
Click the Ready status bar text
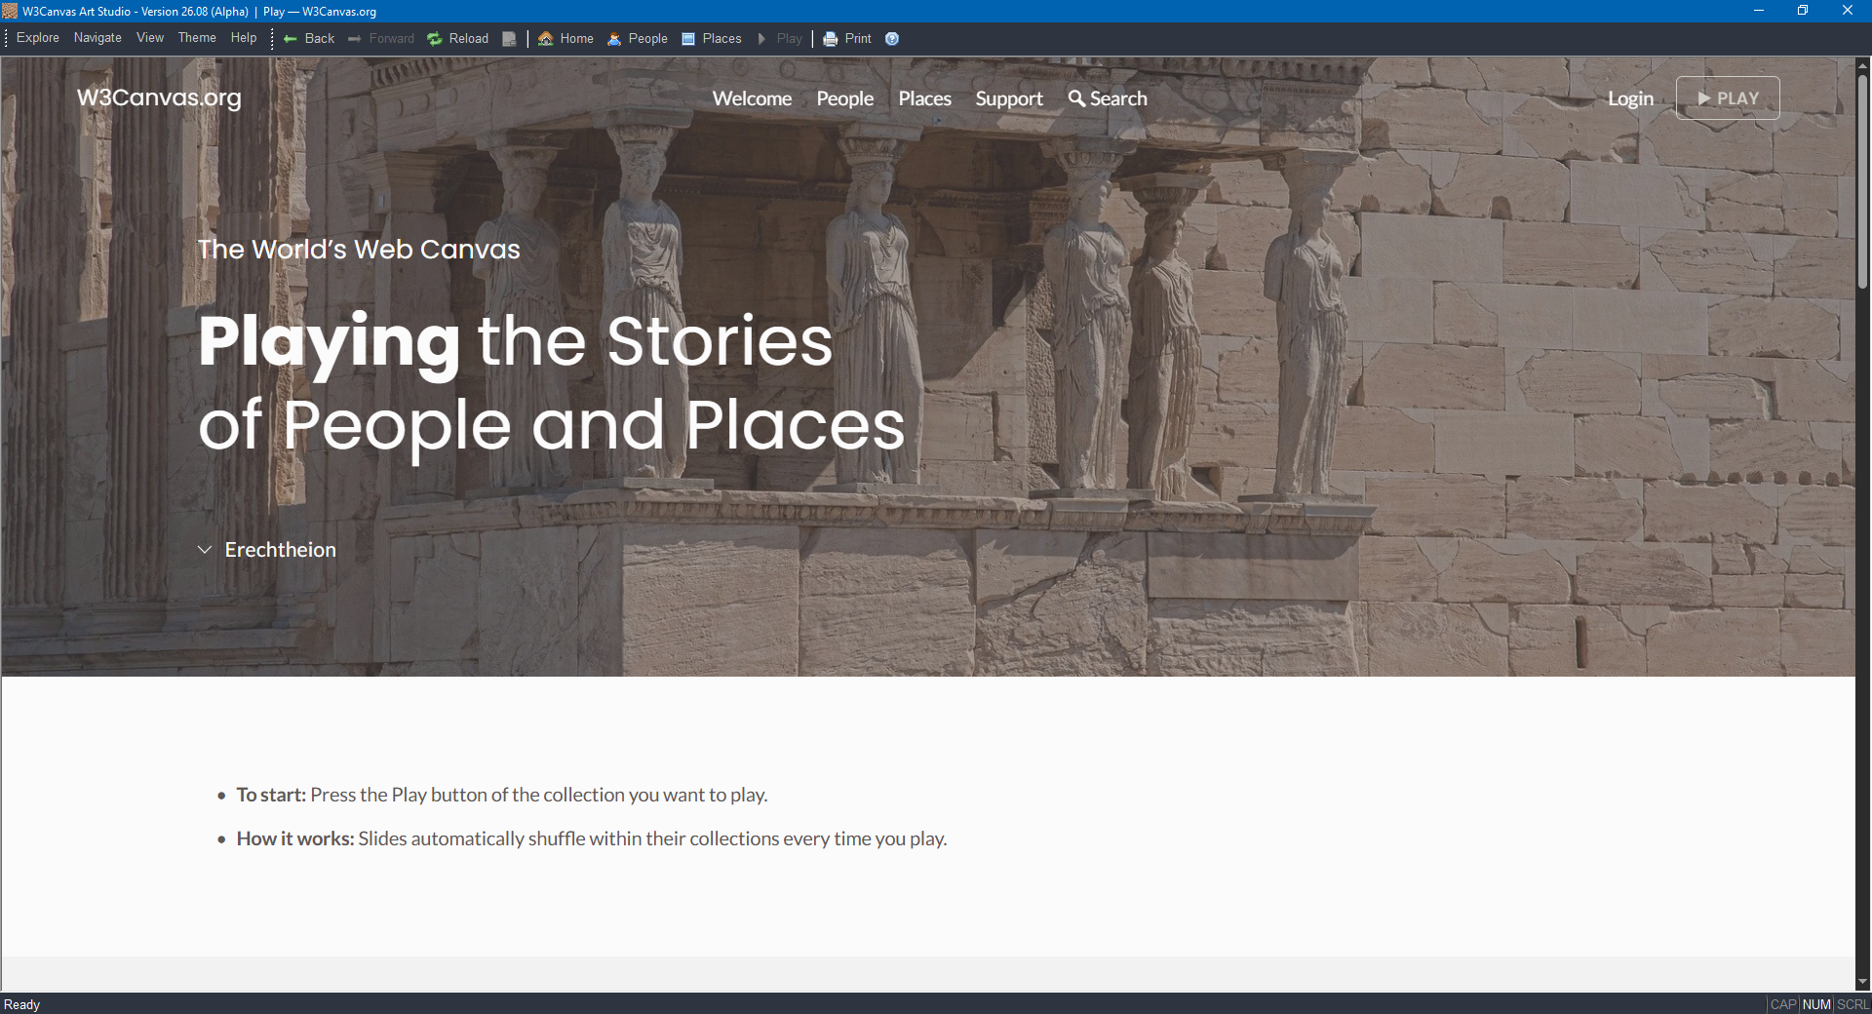pyautogui.click(x=21, y=1004)
